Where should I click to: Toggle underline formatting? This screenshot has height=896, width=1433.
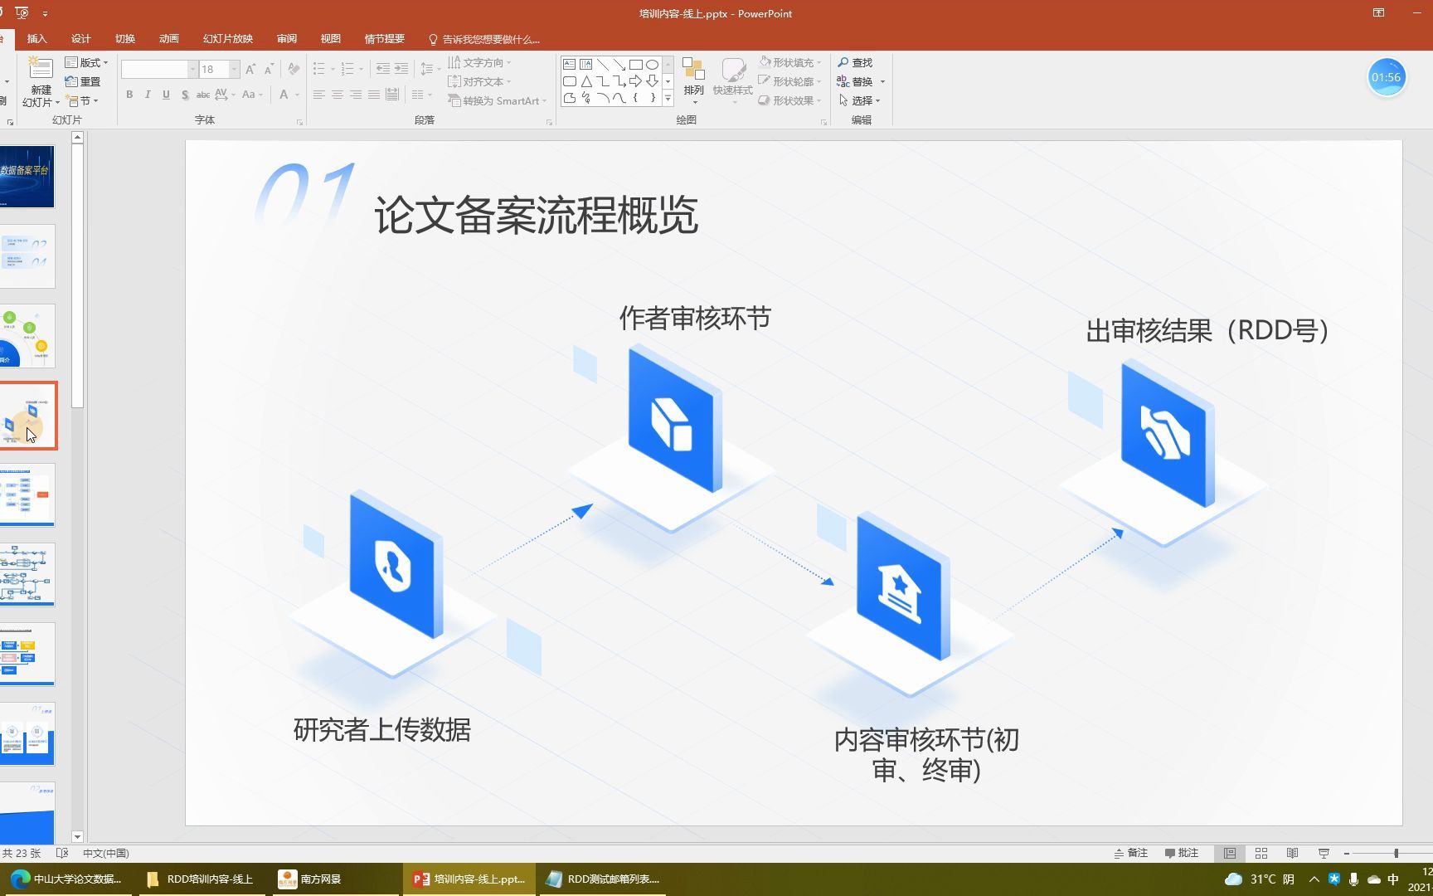[x=166, y=95]
